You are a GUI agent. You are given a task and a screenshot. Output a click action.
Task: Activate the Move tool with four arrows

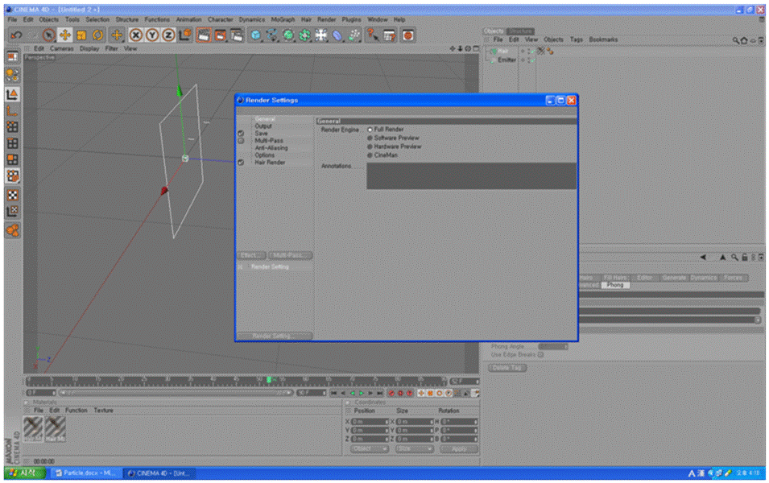coord(64,35)
